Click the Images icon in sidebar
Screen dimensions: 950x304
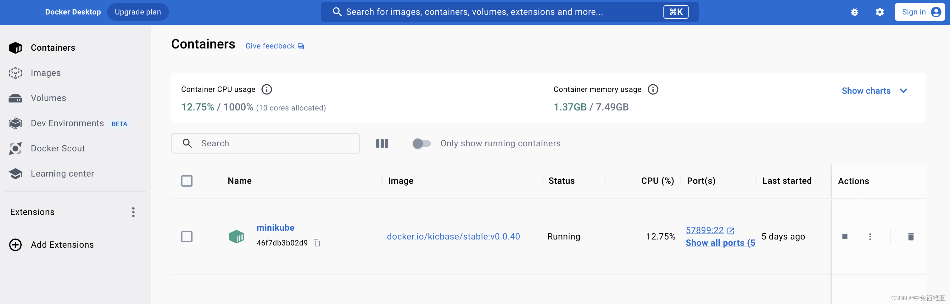[x=15, y=73]
